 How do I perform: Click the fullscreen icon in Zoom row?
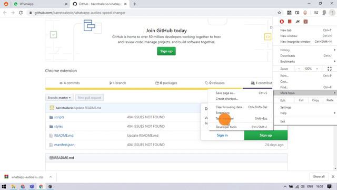pyautogui.click(x=330, y=69)
